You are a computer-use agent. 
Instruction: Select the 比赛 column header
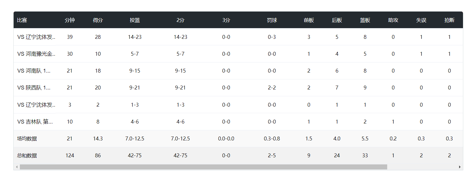pyautogui.click(x=22, y=20)
